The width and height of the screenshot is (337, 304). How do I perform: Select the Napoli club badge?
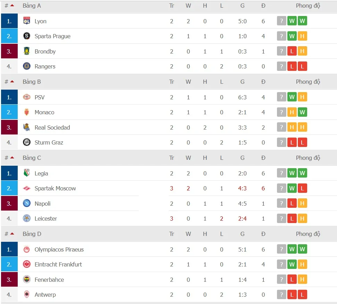(26, 203)
